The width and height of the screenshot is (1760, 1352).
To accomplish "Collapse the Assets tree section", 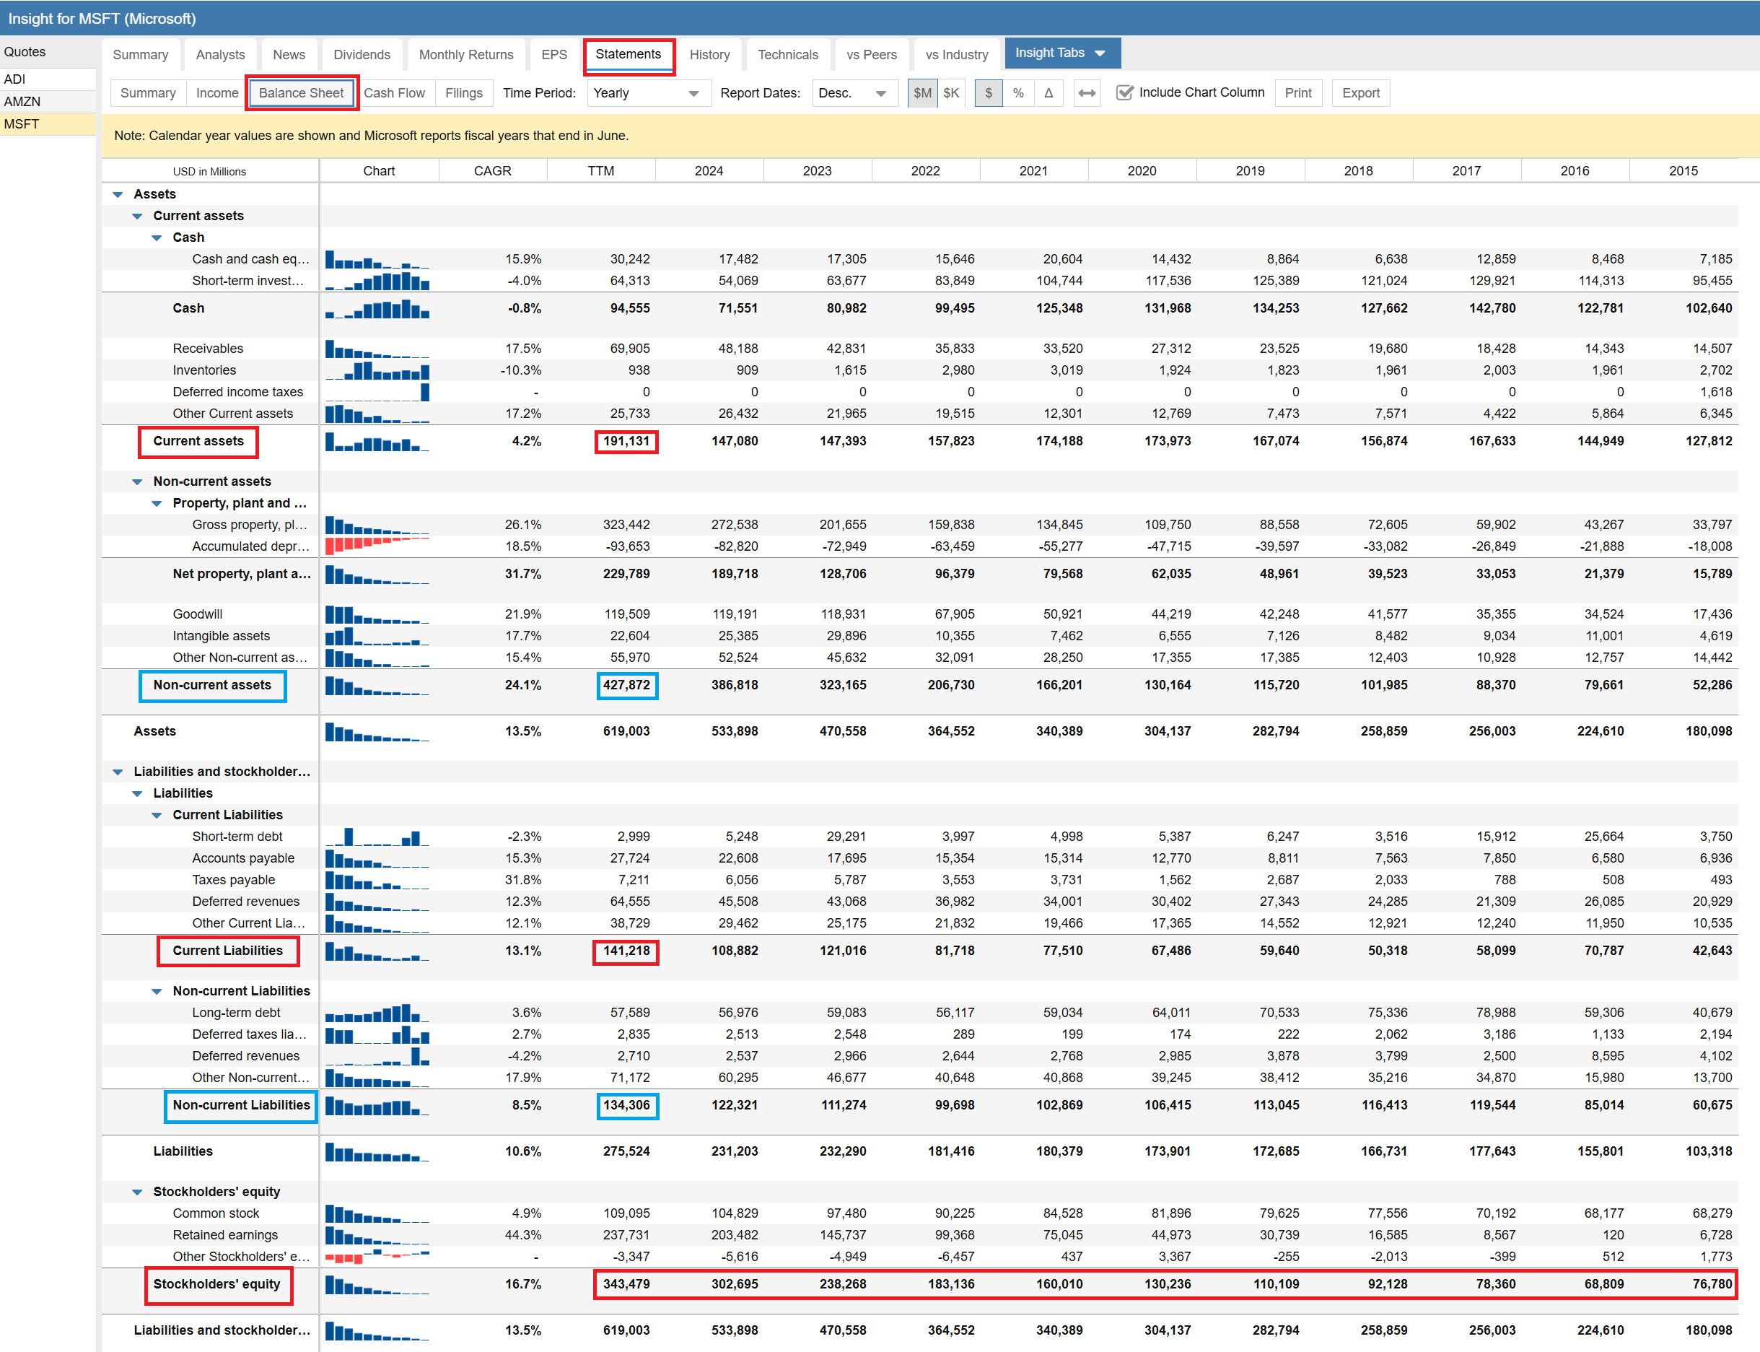I will [x=118, y=195].
